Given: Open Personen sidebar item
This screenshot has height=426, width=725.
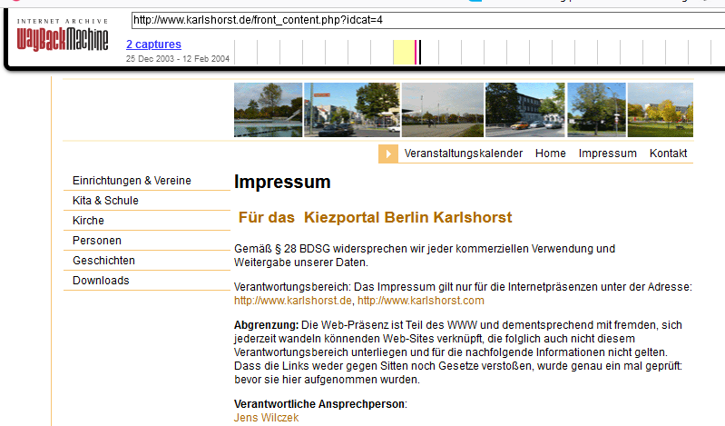Looking at the screenshot, I should (x=96, y=241).
